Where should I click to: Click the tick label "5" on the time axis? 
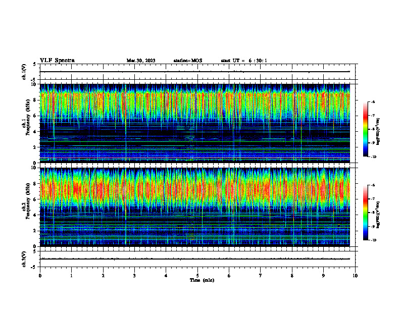[197, 276]
